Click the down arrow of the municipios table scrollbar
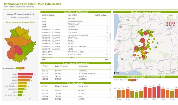Image resolution: width=178 pixels, height=105 pixels. coord(110,58)
